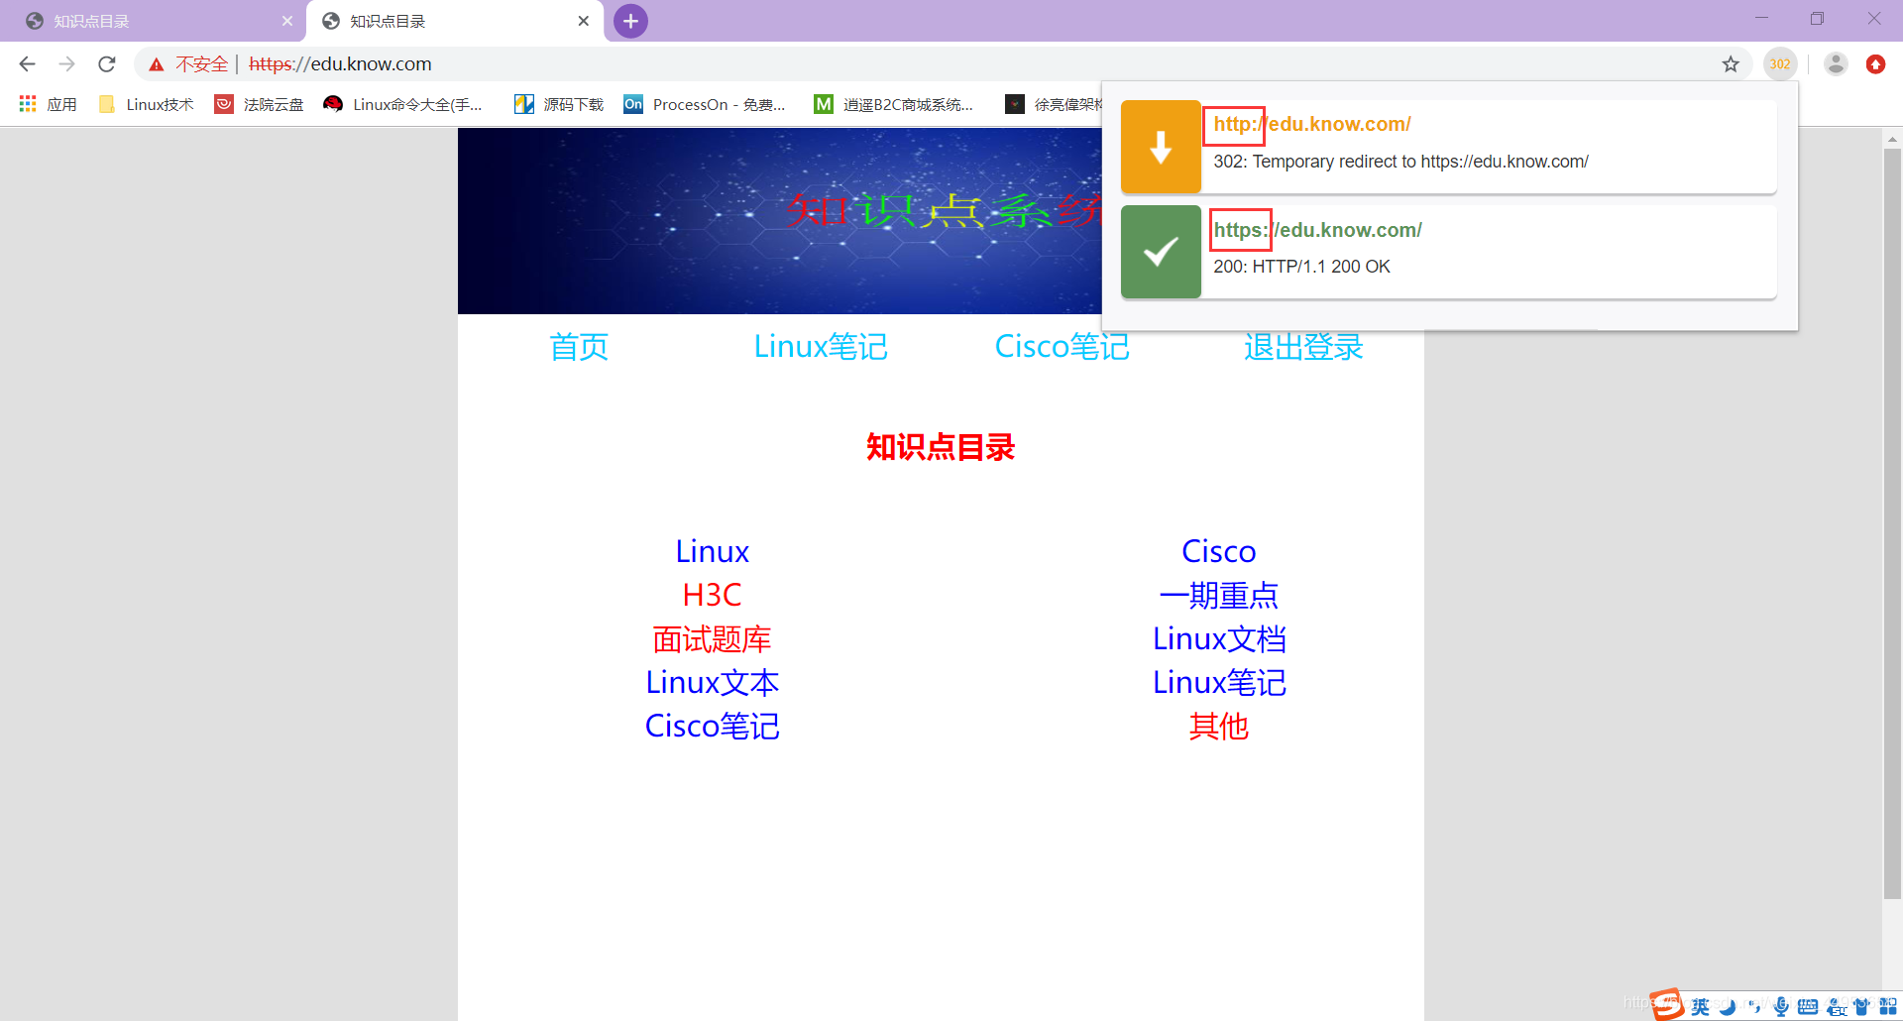Click the Redirect Path extension showing 302 badge
The height and width of the screenshot is (1021, 1903).
point(1780,63)
